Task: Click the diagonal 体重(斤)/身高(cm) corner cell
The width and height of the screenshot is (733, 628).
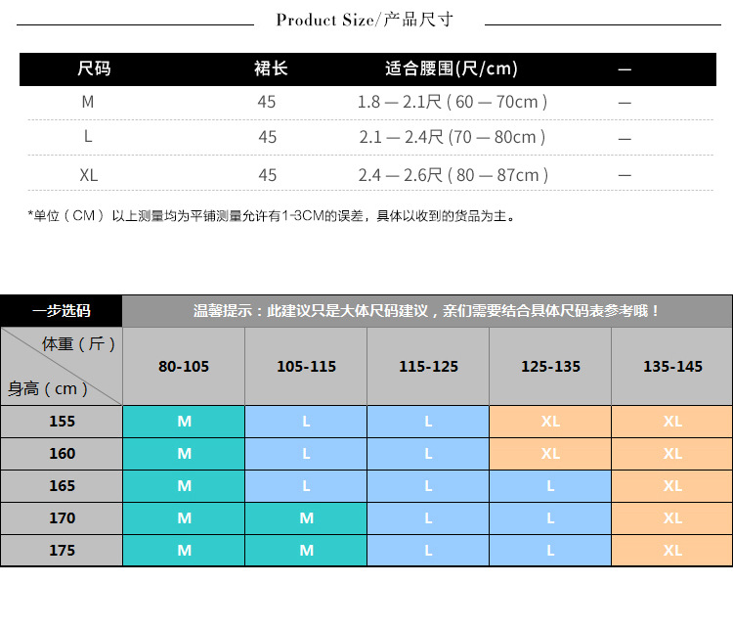Action: pyautogui.click(x=62, y=366)
